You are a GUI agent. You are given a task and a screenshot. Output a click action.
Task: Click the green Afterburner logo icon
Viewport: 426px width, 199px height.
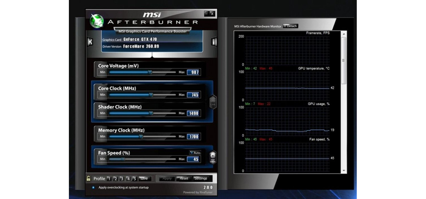coord(97,21)
